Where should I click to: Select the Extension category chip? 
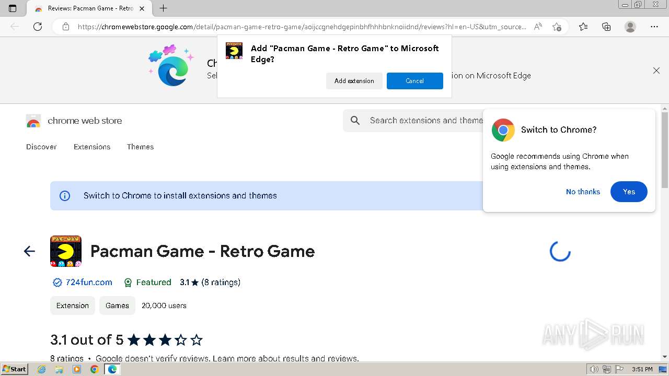73,305
